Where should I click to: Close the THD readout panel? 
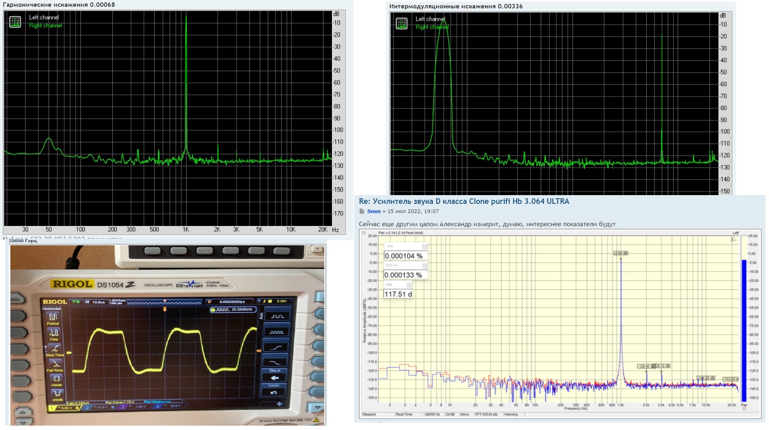(x=424, y=246)
